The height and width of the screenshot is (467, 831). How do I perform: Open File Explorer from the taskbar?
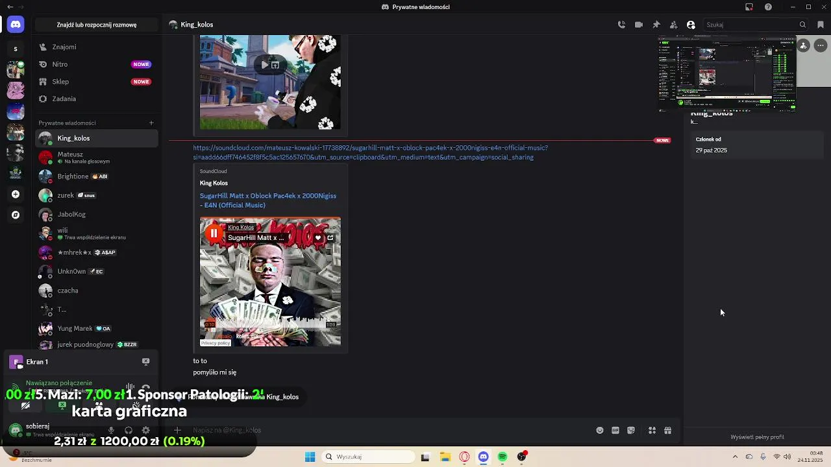445,457
